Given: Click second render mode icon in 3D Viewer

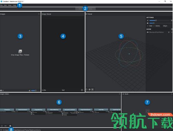Looking at the screenshot, I should pos(90,89).
